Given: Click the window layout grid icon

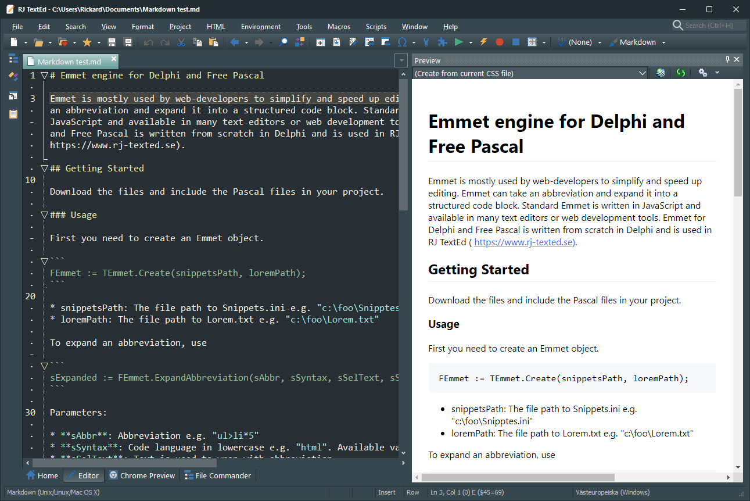Looking at the screenshot, I should 532,42.
